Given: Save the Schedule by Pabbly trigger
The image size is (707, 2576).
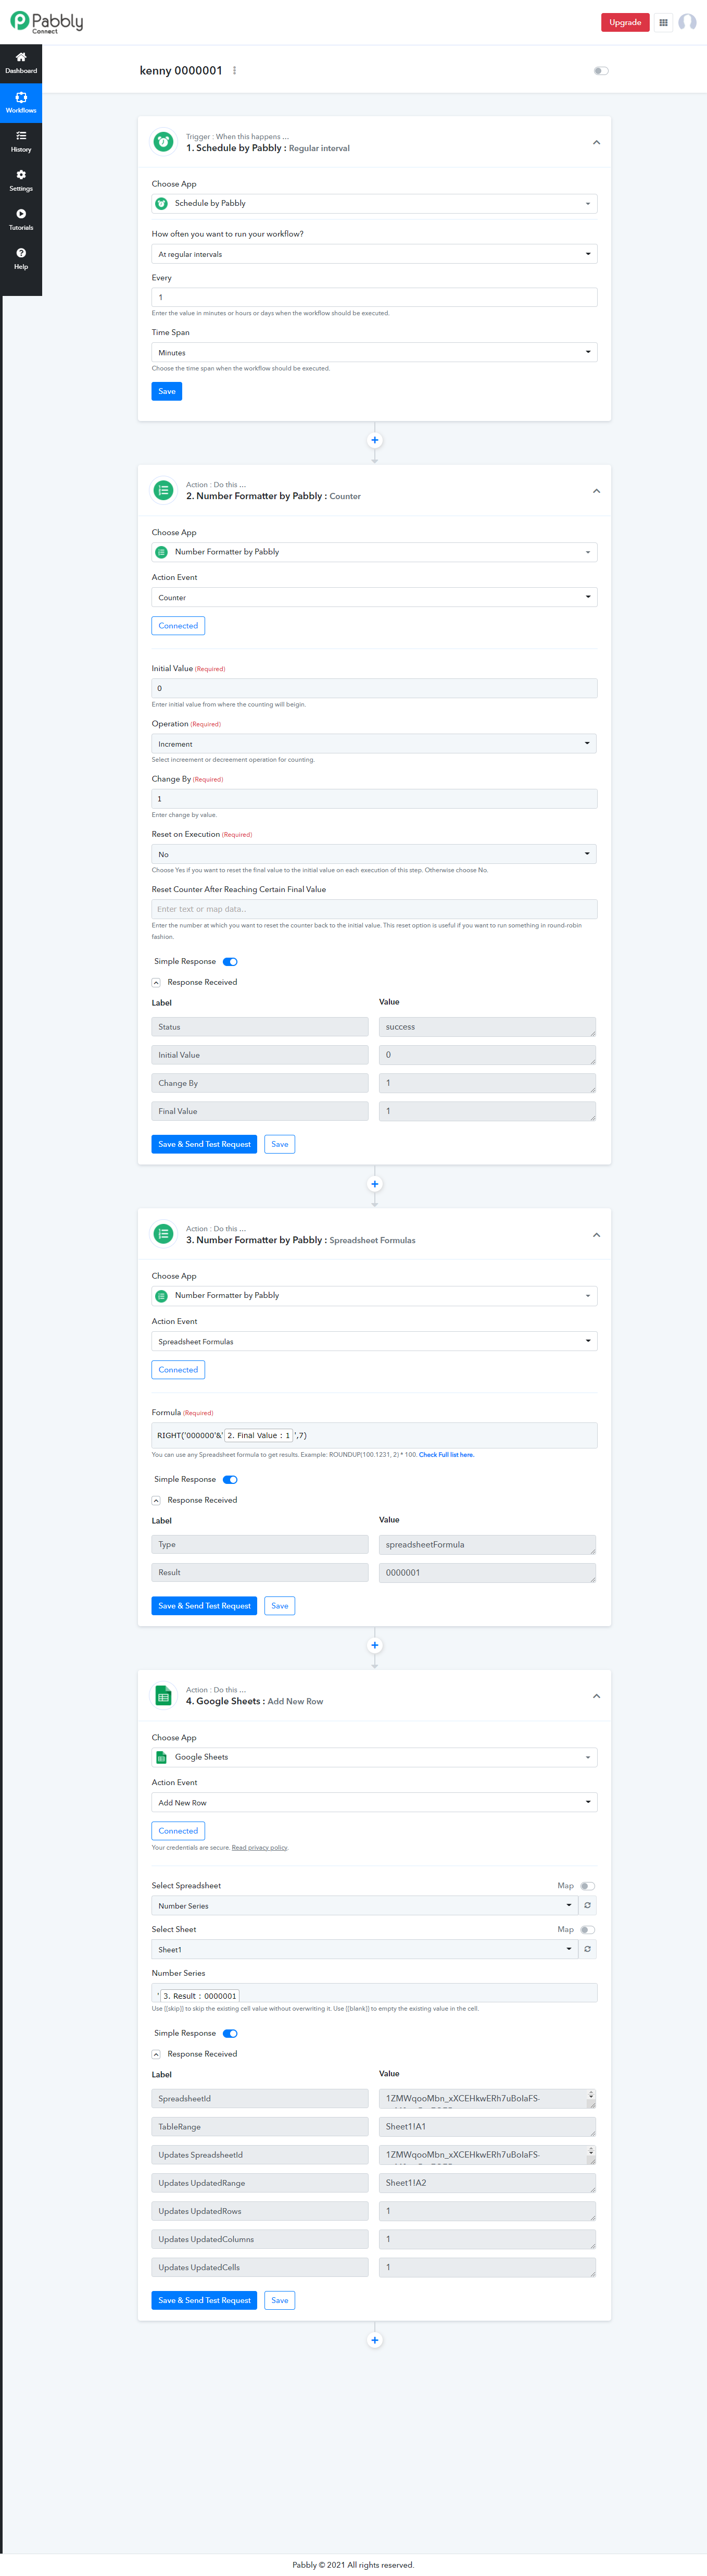Looking at the screenshot, I should click(x=167, y=391).
